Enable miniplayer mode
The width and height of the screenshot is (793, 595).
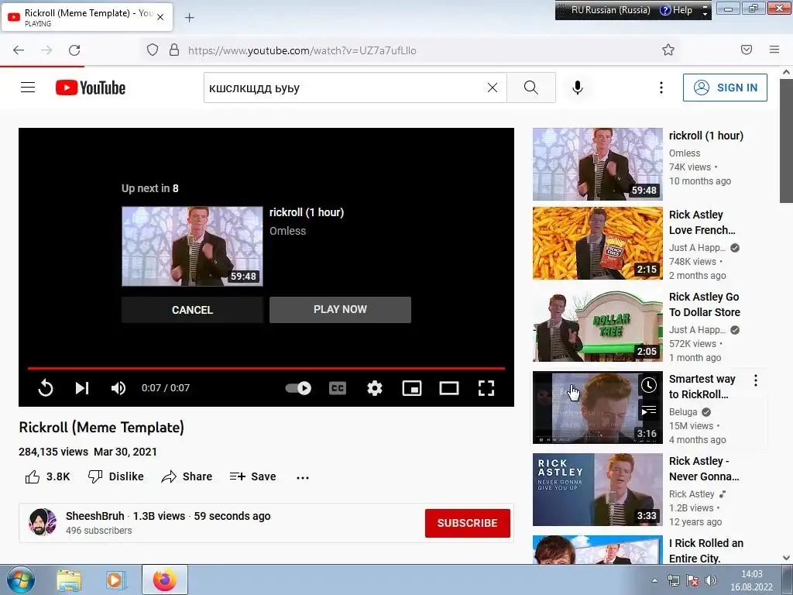tap(412, 388)
